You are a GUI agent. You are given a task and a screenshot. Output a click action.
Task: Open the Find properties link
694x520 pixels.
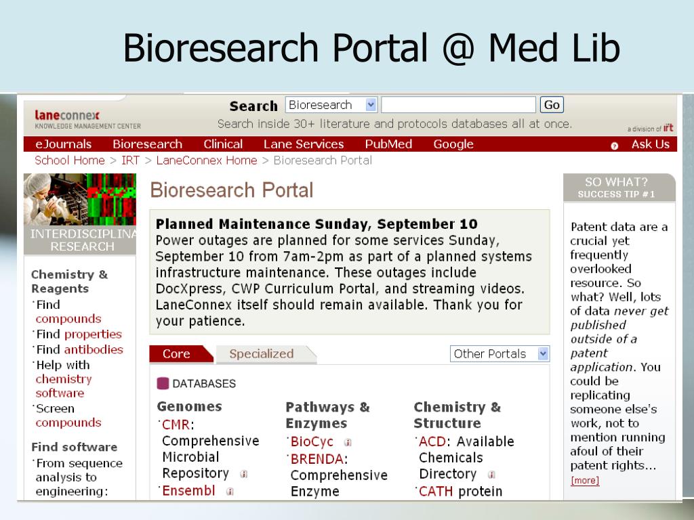click(93, 334)
